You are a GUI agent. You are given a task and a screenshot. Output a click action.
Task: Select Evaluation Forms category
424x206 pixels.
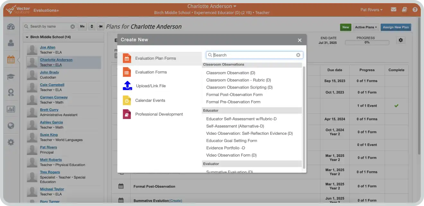click(x=151, y=72)
